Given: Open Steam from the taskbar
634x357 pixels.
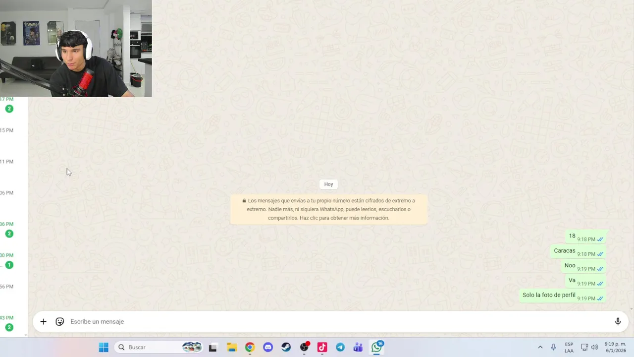Looking at the screenshot, I should coord(286,348).
